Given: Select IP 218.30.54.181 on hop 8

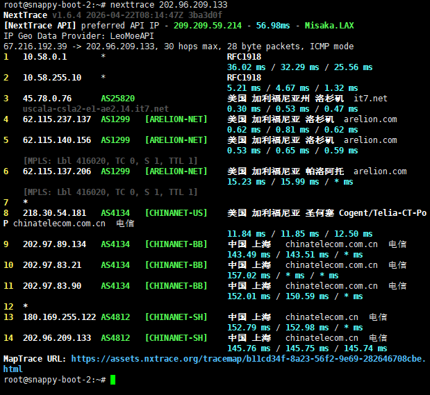Looking at the screenshot, I should point(54,213).
